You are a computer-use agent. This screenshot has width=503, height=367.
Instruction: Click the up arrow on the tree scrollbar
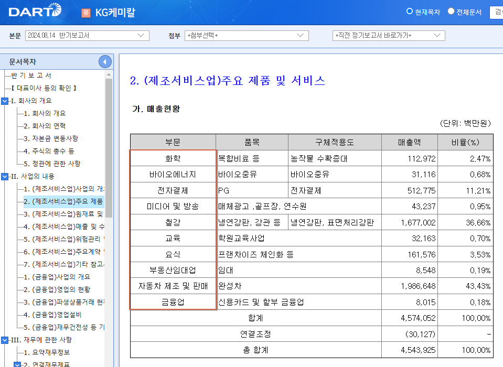pos(109,73)
